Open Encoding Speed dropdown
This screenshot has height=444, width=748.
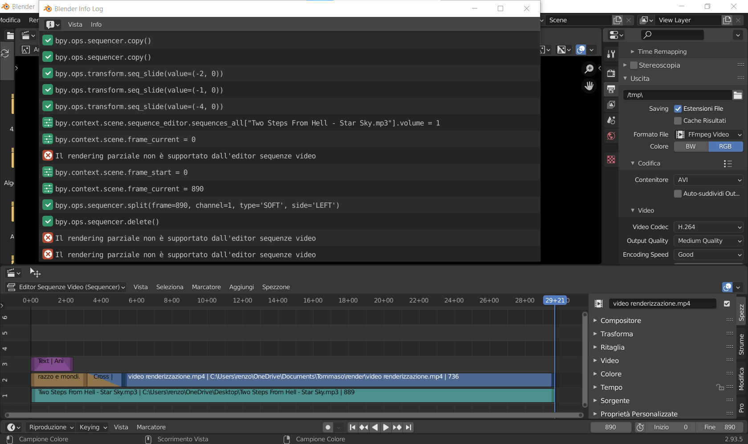[x=708, y=254]
